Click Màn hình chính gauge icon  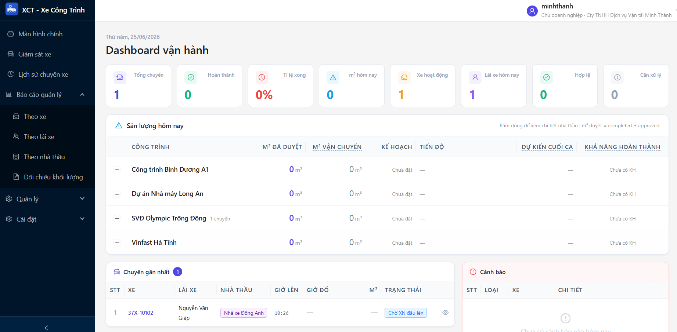11,34
